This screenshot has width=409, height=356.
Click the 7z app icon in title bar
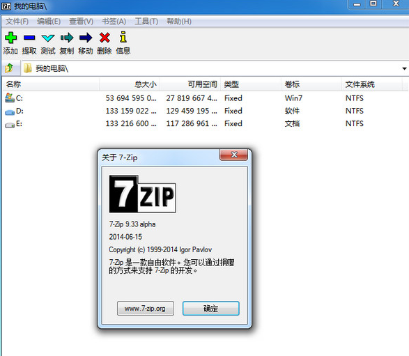coord(6,6)
